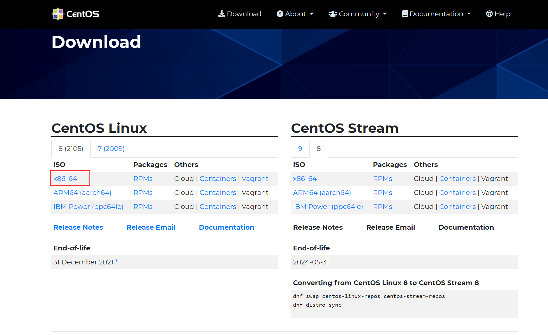The image size is (548, 335).
Task: Switch to CentOS Linux 7 (2009) tab
Action: point(110,149)
